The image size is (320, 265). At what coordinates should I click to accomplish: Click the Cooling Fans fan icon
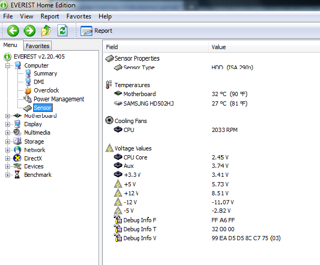tap(109, 120)
